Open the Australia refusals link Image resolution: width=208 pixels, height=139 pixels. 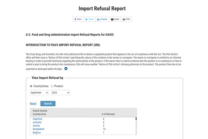tap(37, 122)
